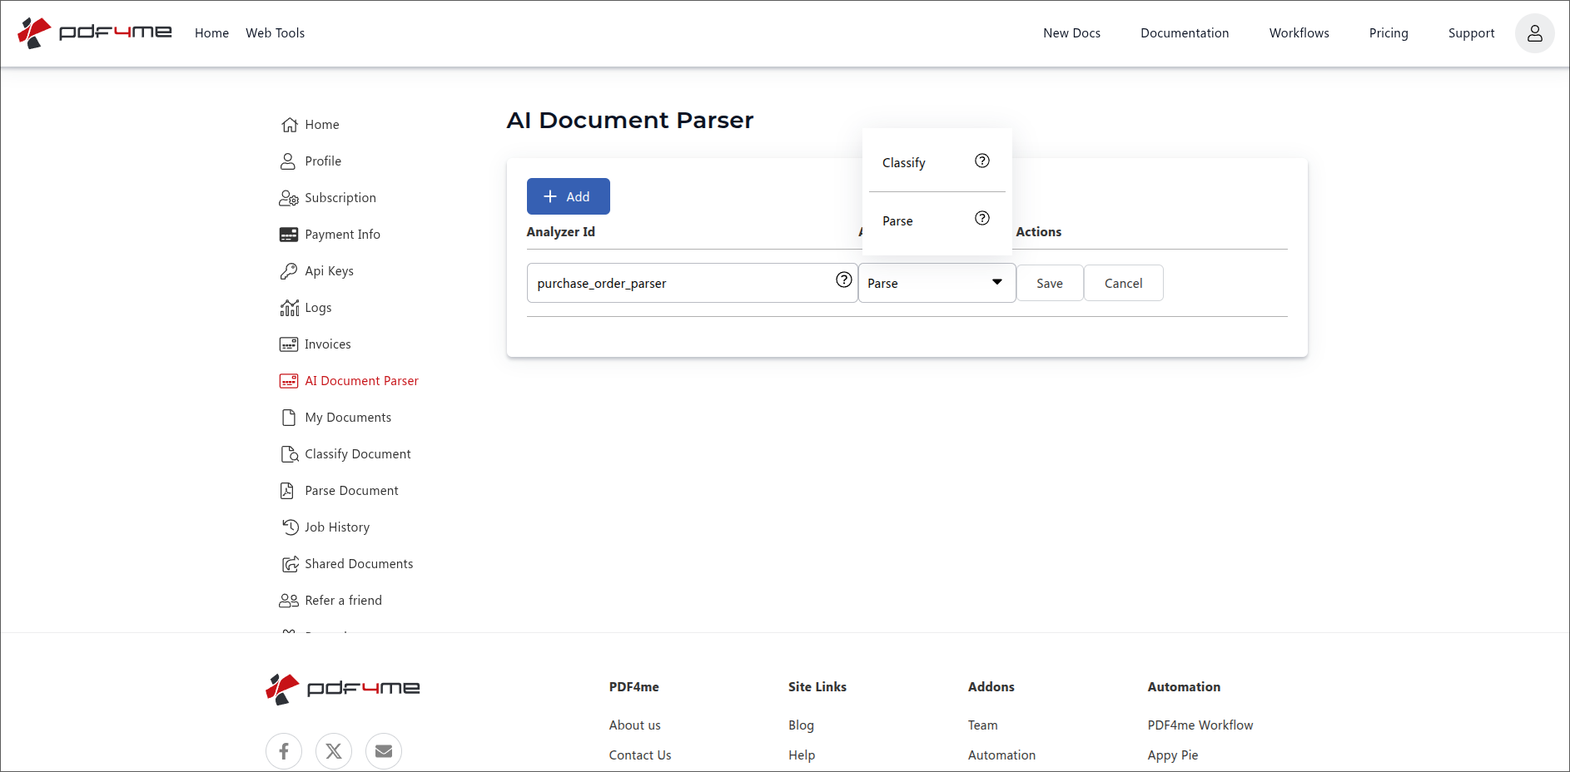Image resolution: width=1570 pixels, height=772 pixels.
Task: Click the Parse Document PDF icon
Action: click(287, 491)
